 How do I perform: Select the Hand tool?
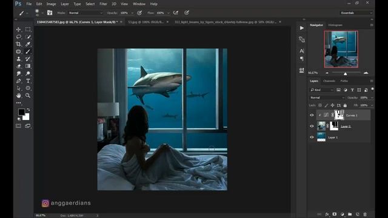click(18, 96)
